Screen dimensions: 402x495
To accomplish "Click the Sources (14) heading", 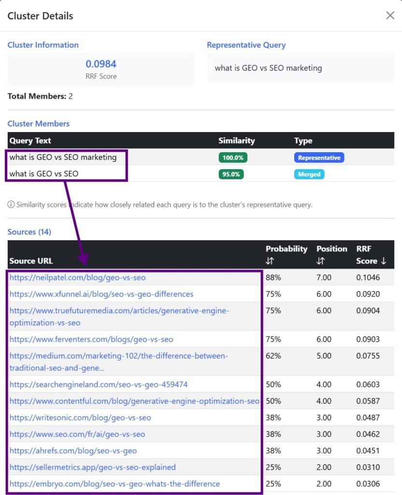I will 29,232.
